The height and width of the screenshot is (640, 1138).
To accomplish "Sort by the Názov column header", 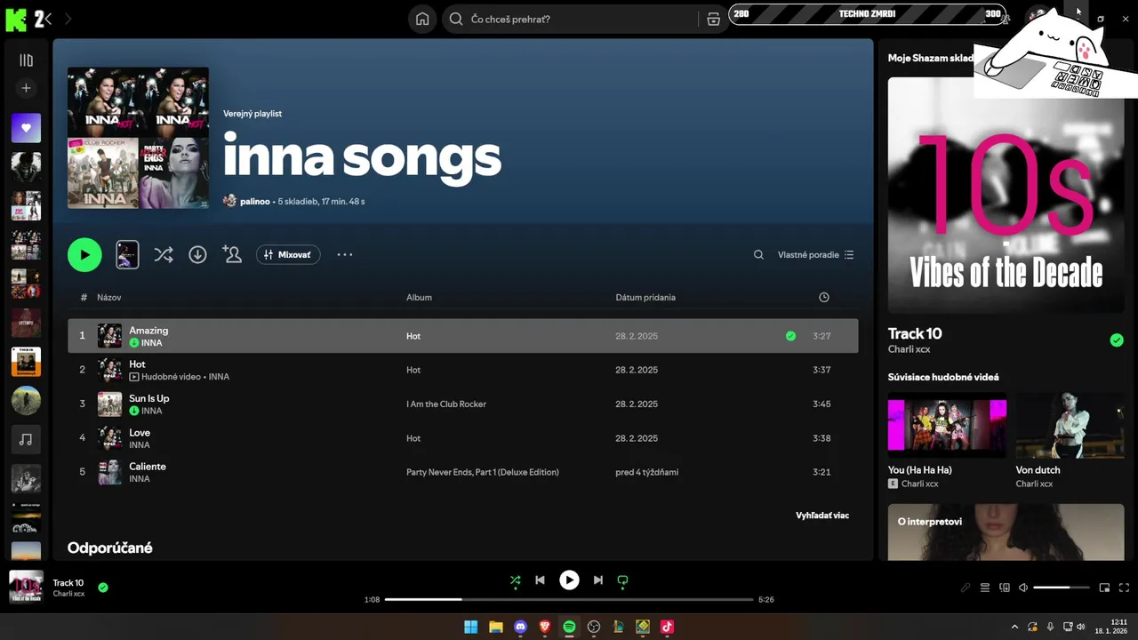I will pos(108,297).
